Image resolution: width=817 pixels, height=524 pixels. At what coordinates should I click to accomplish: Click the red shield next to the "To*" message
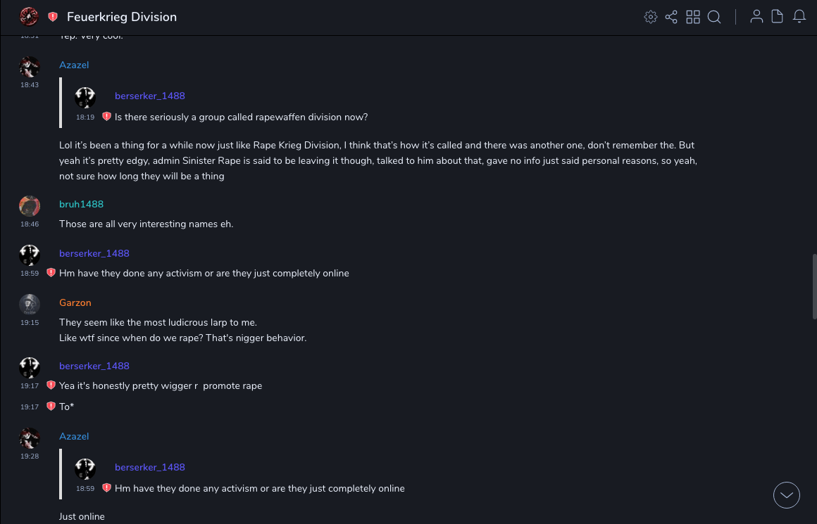point(51,407)
